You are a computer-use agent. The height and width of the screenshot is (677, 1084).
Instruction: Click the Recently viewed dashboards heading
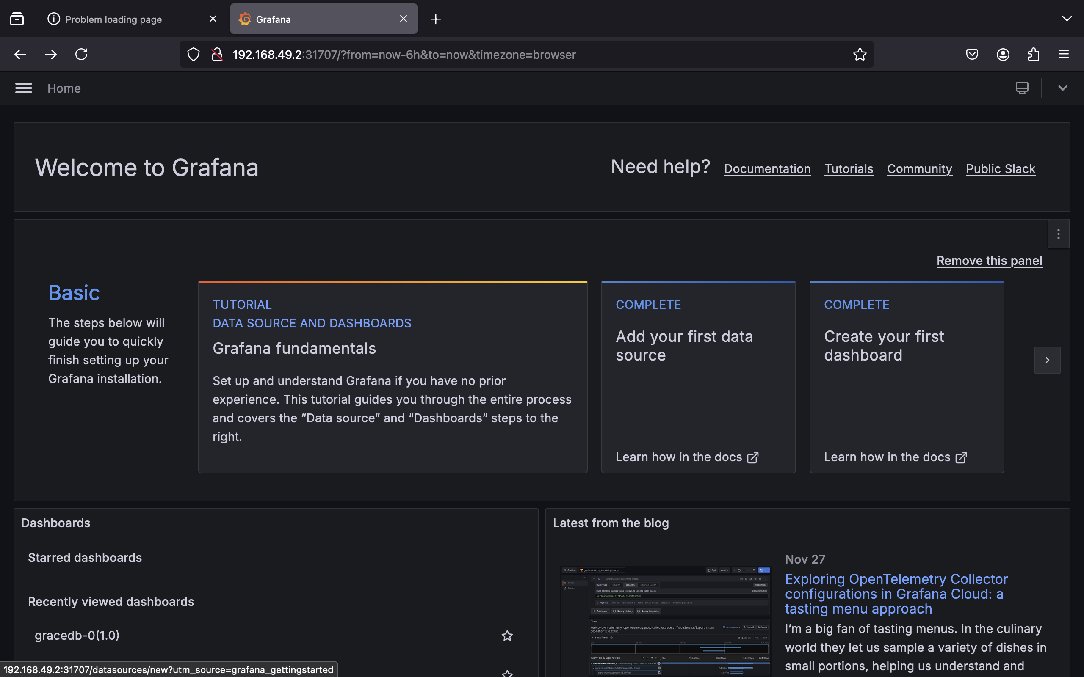(111, 601)
